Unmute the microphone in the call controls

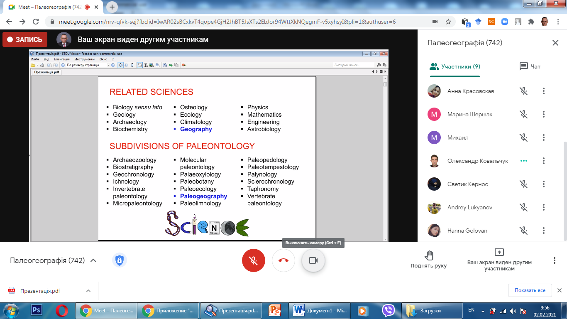tap(254, 260)
